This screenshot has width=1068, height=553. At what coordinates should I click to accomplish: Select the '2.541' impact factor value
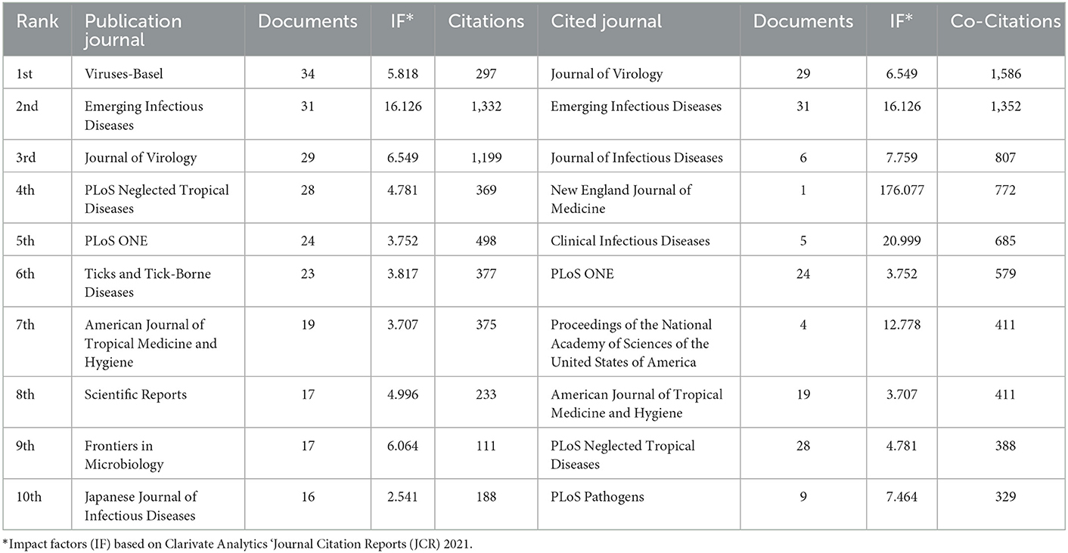tap(402, 497)
